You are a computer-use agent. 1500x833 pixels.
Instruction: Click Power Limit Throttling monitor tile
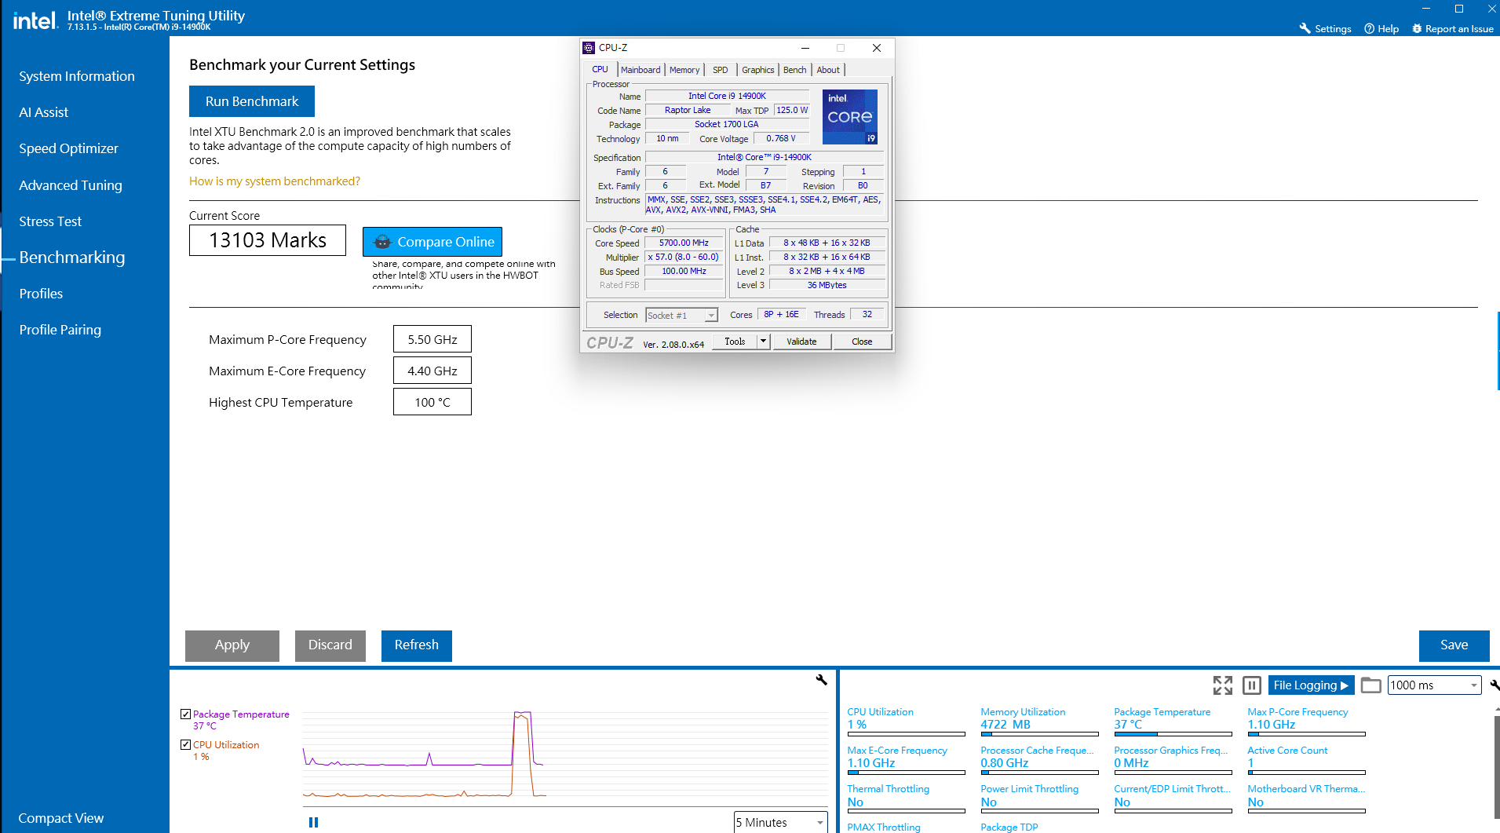click(x=1039, y=798)
